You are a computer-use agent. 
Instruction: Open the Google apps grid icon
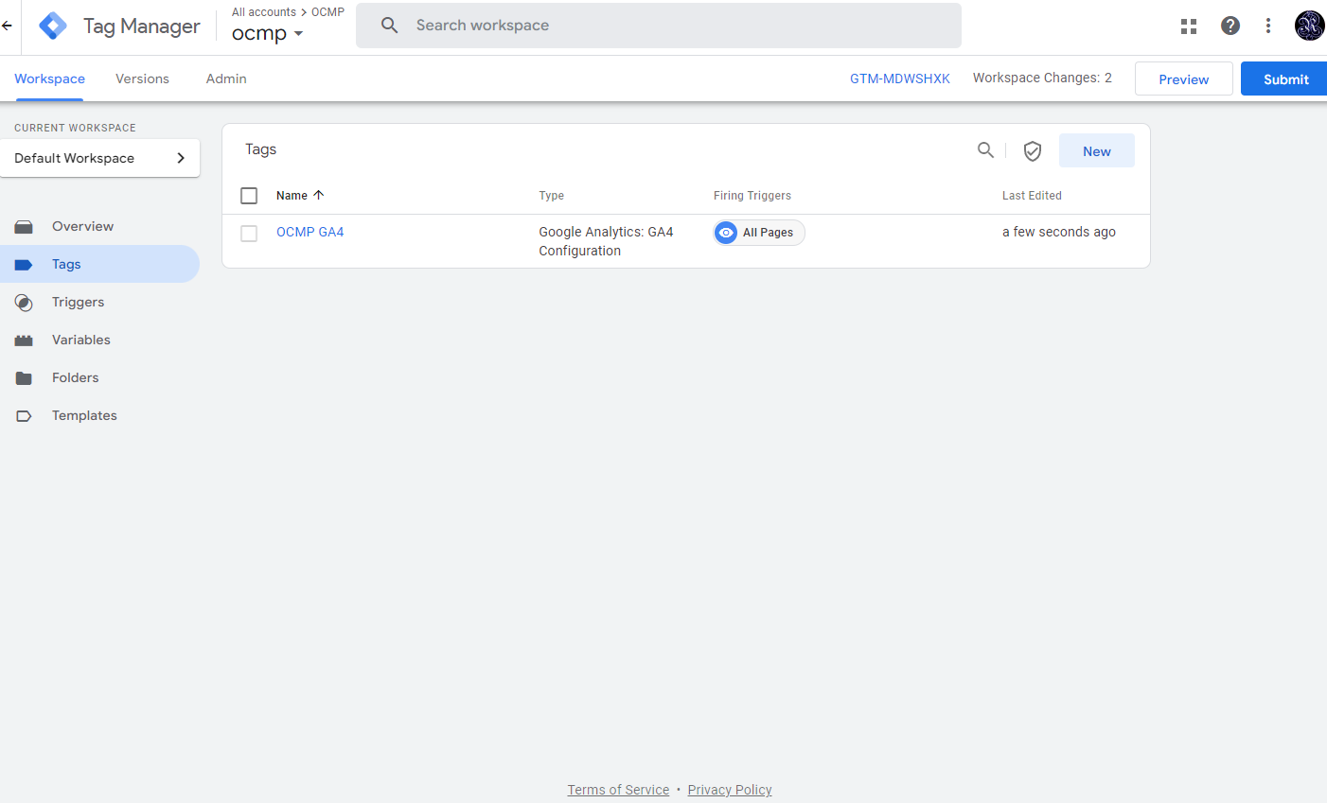[1189, 26]
